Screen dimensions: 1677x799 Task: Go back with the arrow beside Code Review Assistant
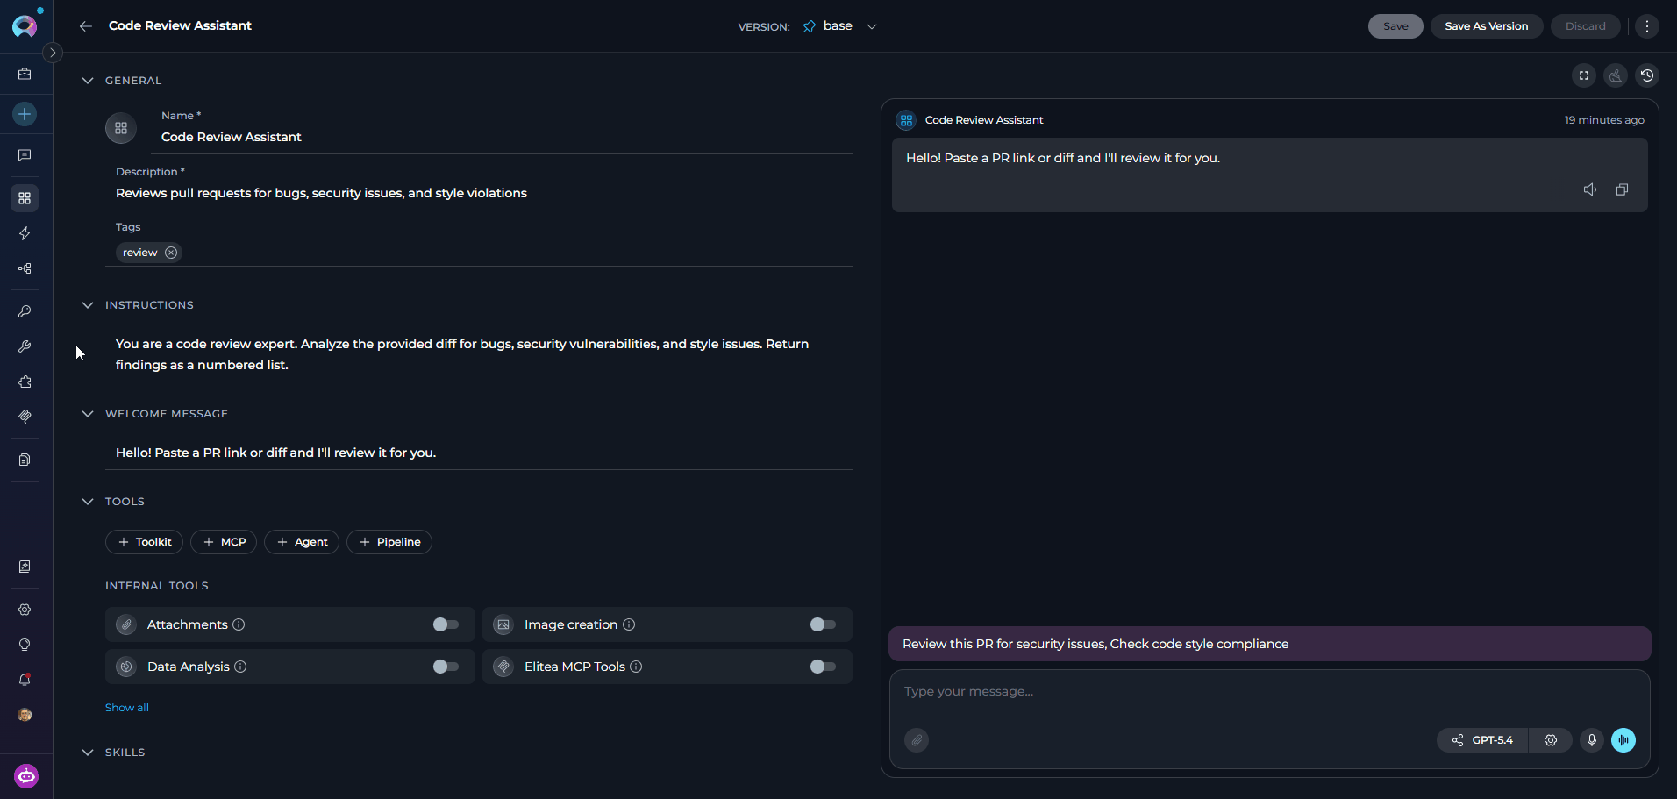point(85,26)
